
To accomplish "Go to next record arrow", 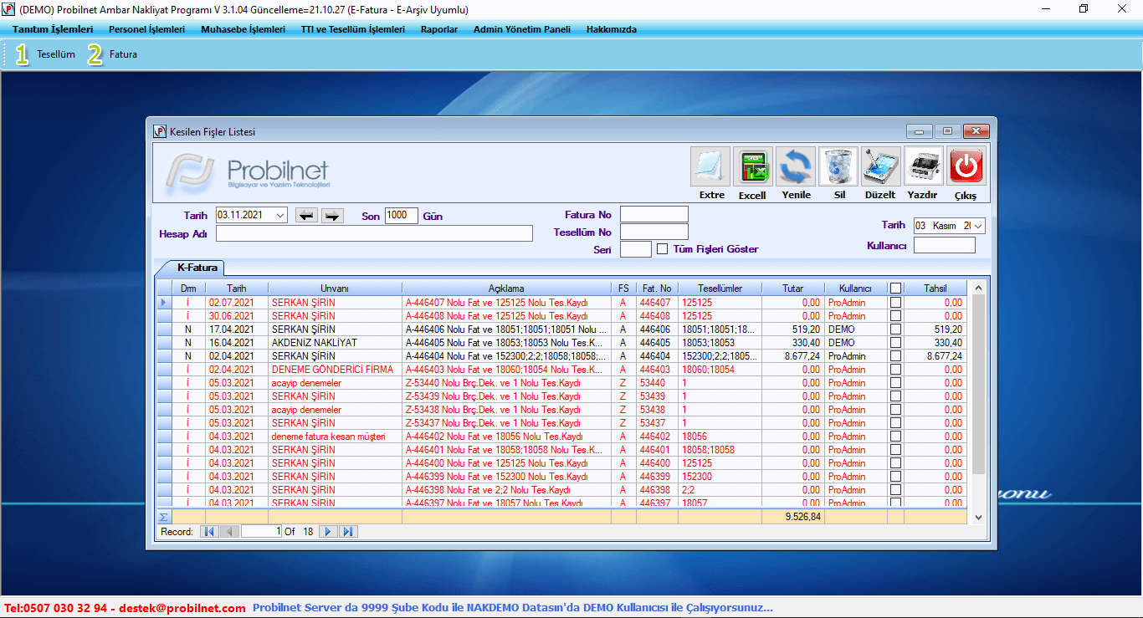I will tap(328, 532).
